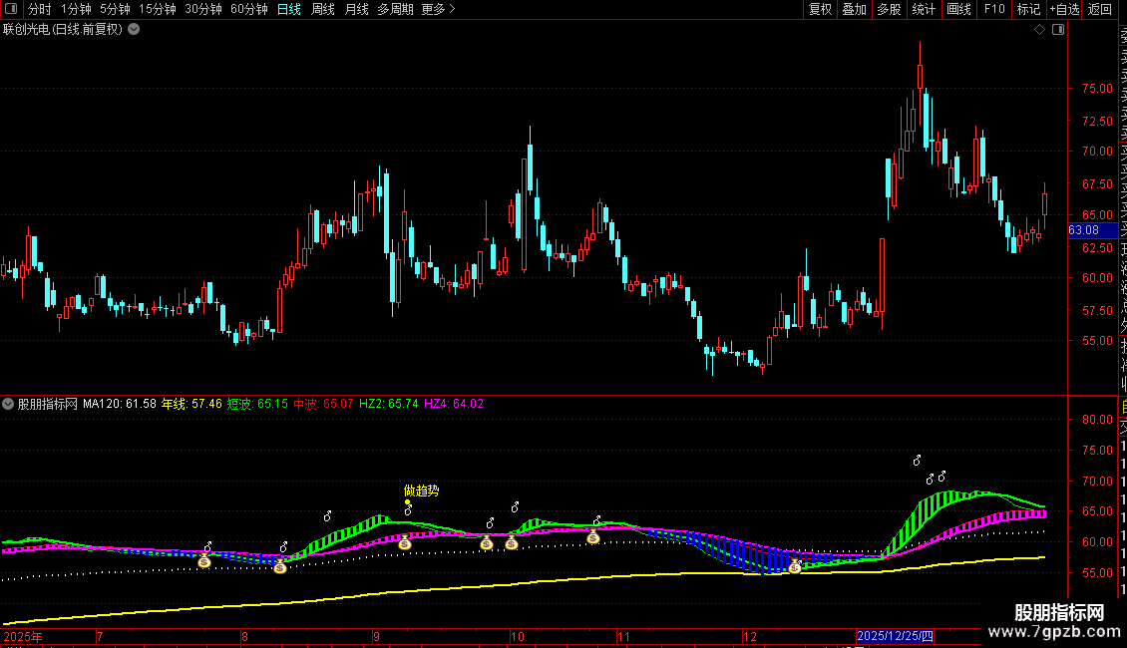This screenshot has height=648, width=1127.
Task: Add stock via +自选 button
Action: 1064,9
